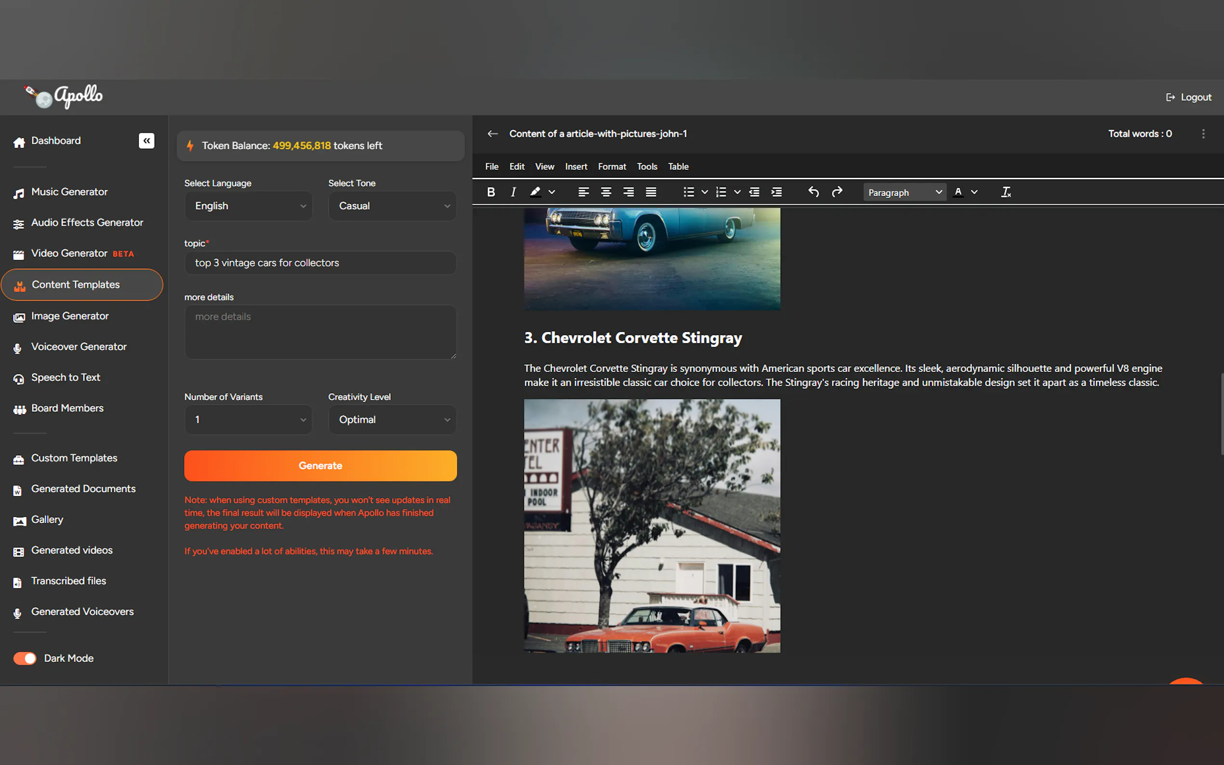Open the Select Tone dropdown
This screenshot has height=765, width=1224.
[392, 206]
